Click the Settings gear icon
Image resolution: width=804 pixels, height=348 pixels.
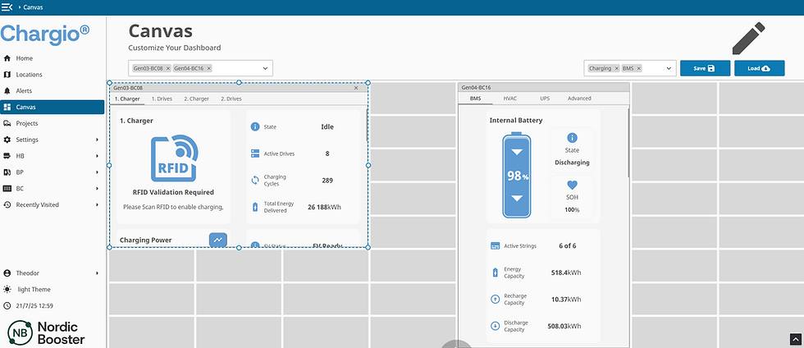click(7, 140)
